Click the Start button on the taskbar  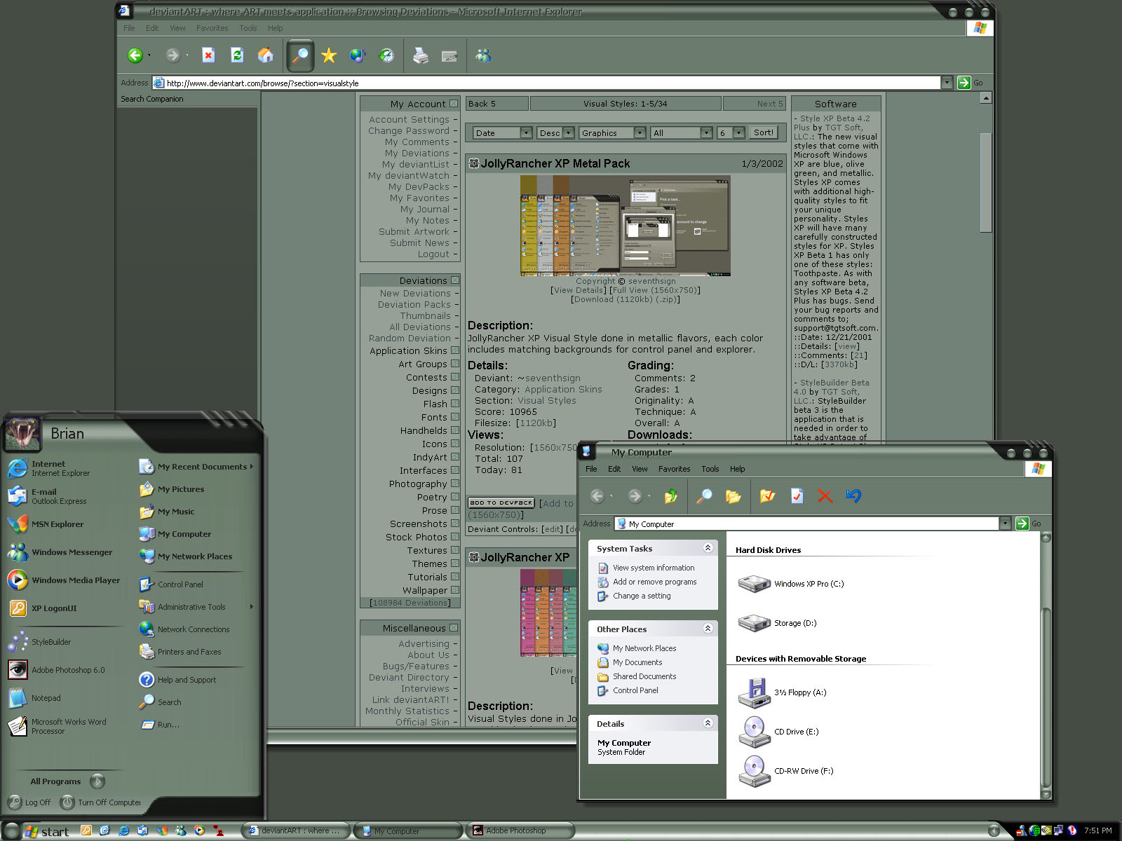(x=46, y=832)
